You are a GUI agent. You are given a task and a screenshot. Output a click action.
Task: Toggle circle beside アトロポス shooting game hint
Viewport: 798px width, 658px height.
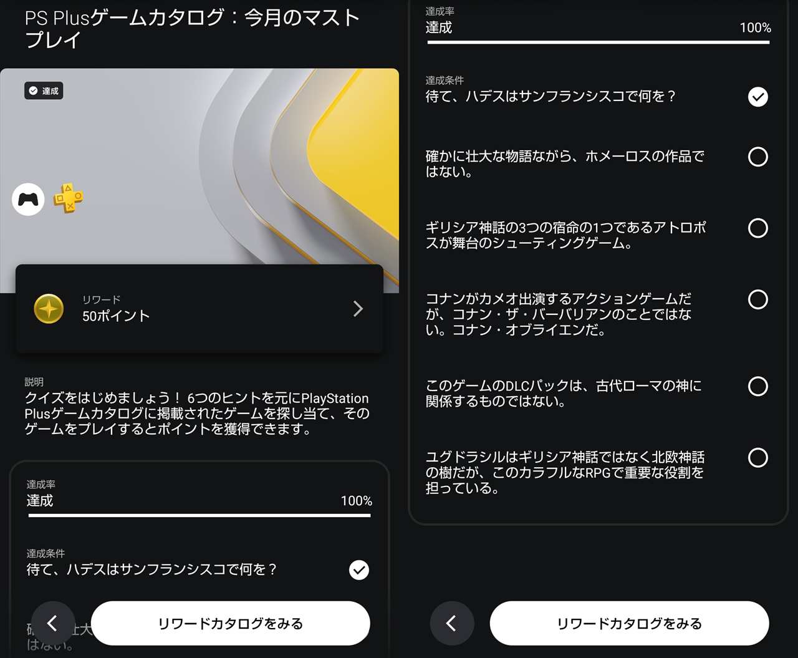758,228
